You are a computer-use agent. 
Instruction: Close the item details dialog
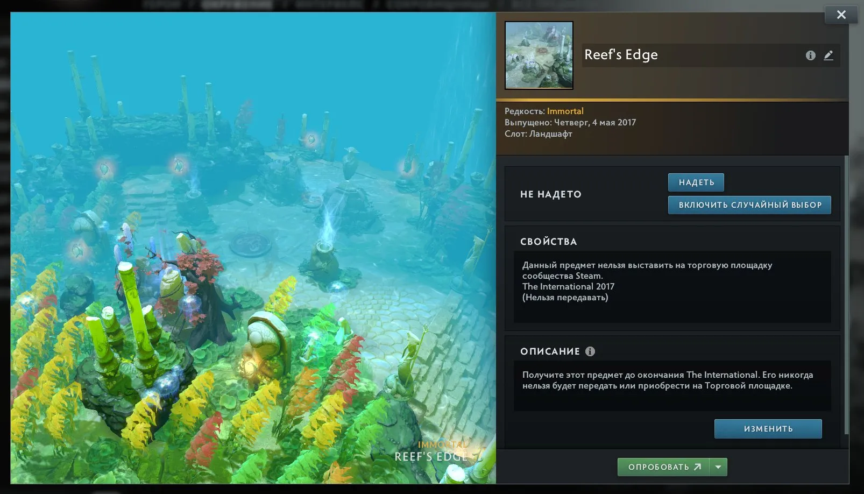click(x=841, y=15)
